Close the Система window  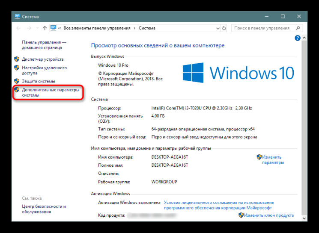click(x=299, y=16)
